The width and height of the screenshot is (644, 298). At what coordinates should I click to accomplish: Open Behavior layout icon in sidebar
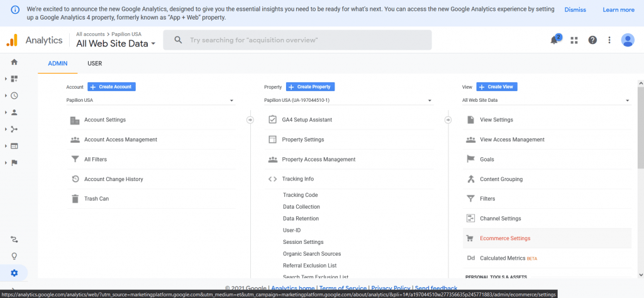click(14, 146)
